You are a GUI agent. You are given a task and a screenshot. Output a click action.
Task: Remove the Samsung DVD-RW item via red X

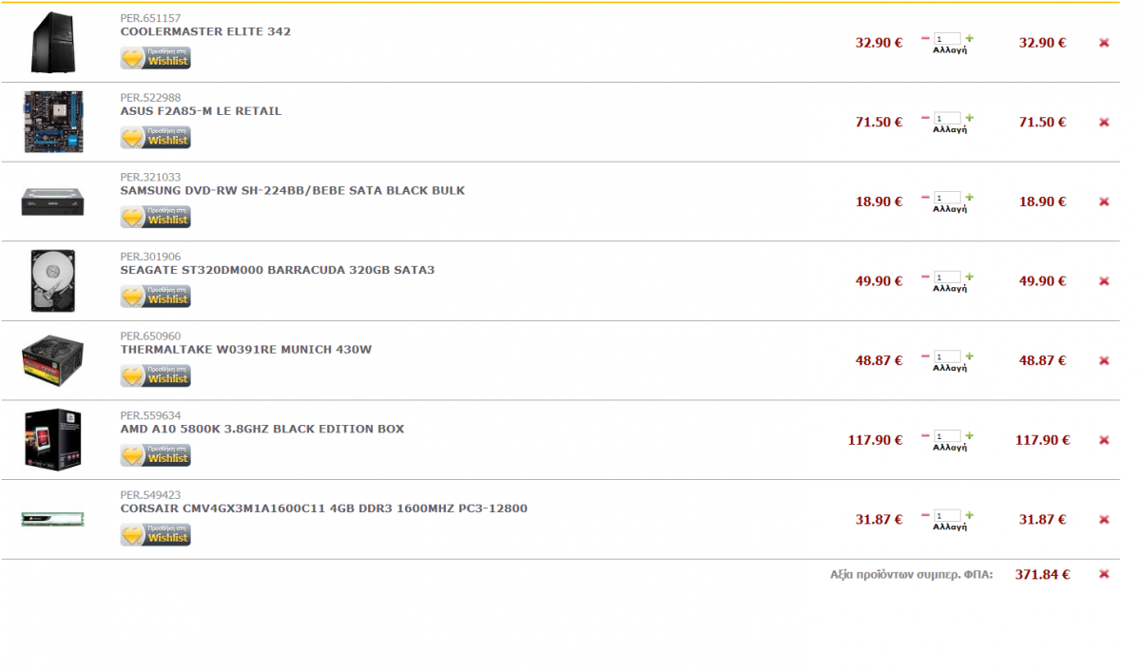pyautogui.click(x=1104, y=202)
